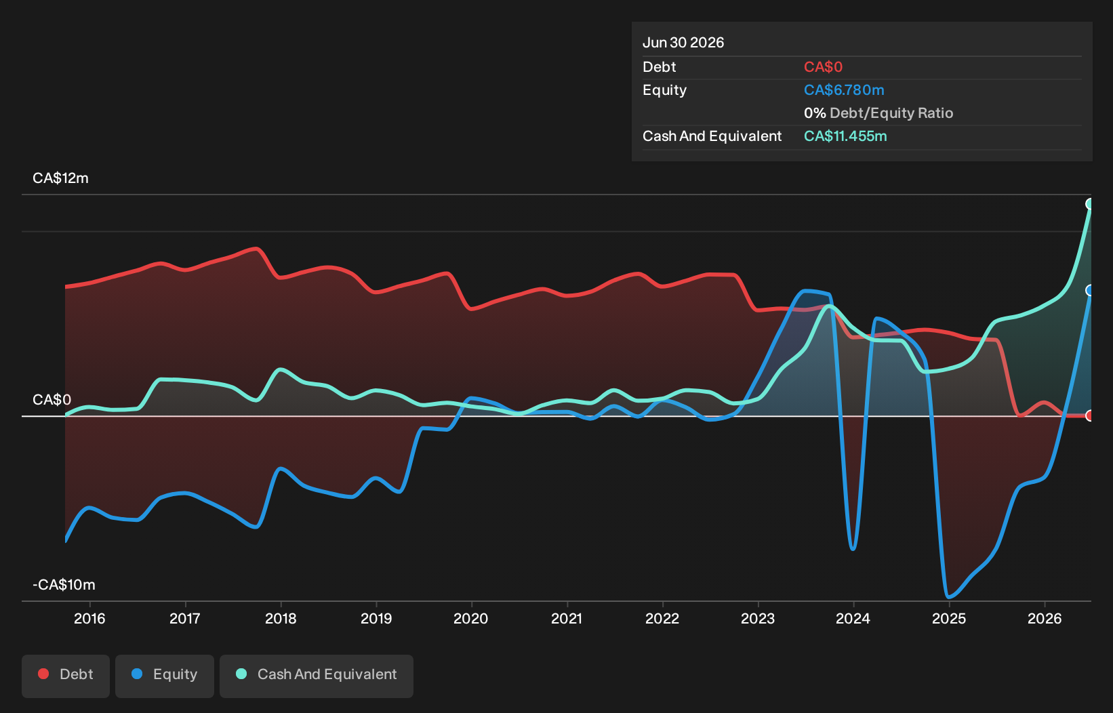Toggle the Cash And Equivalent legend button
1113x713 pixels.
coord(317,676)
